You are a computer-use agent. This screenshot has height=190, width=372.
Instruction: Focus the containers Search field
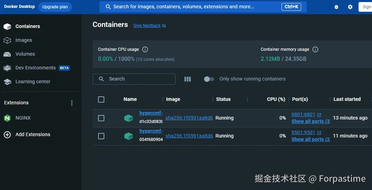point(134,79)
